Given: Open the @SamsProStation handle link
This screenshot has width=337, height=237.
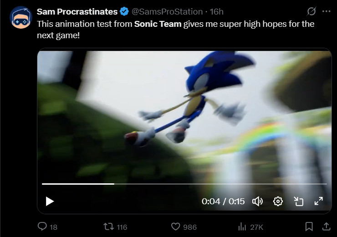Looking at the screenshot, I should point(167,11).
